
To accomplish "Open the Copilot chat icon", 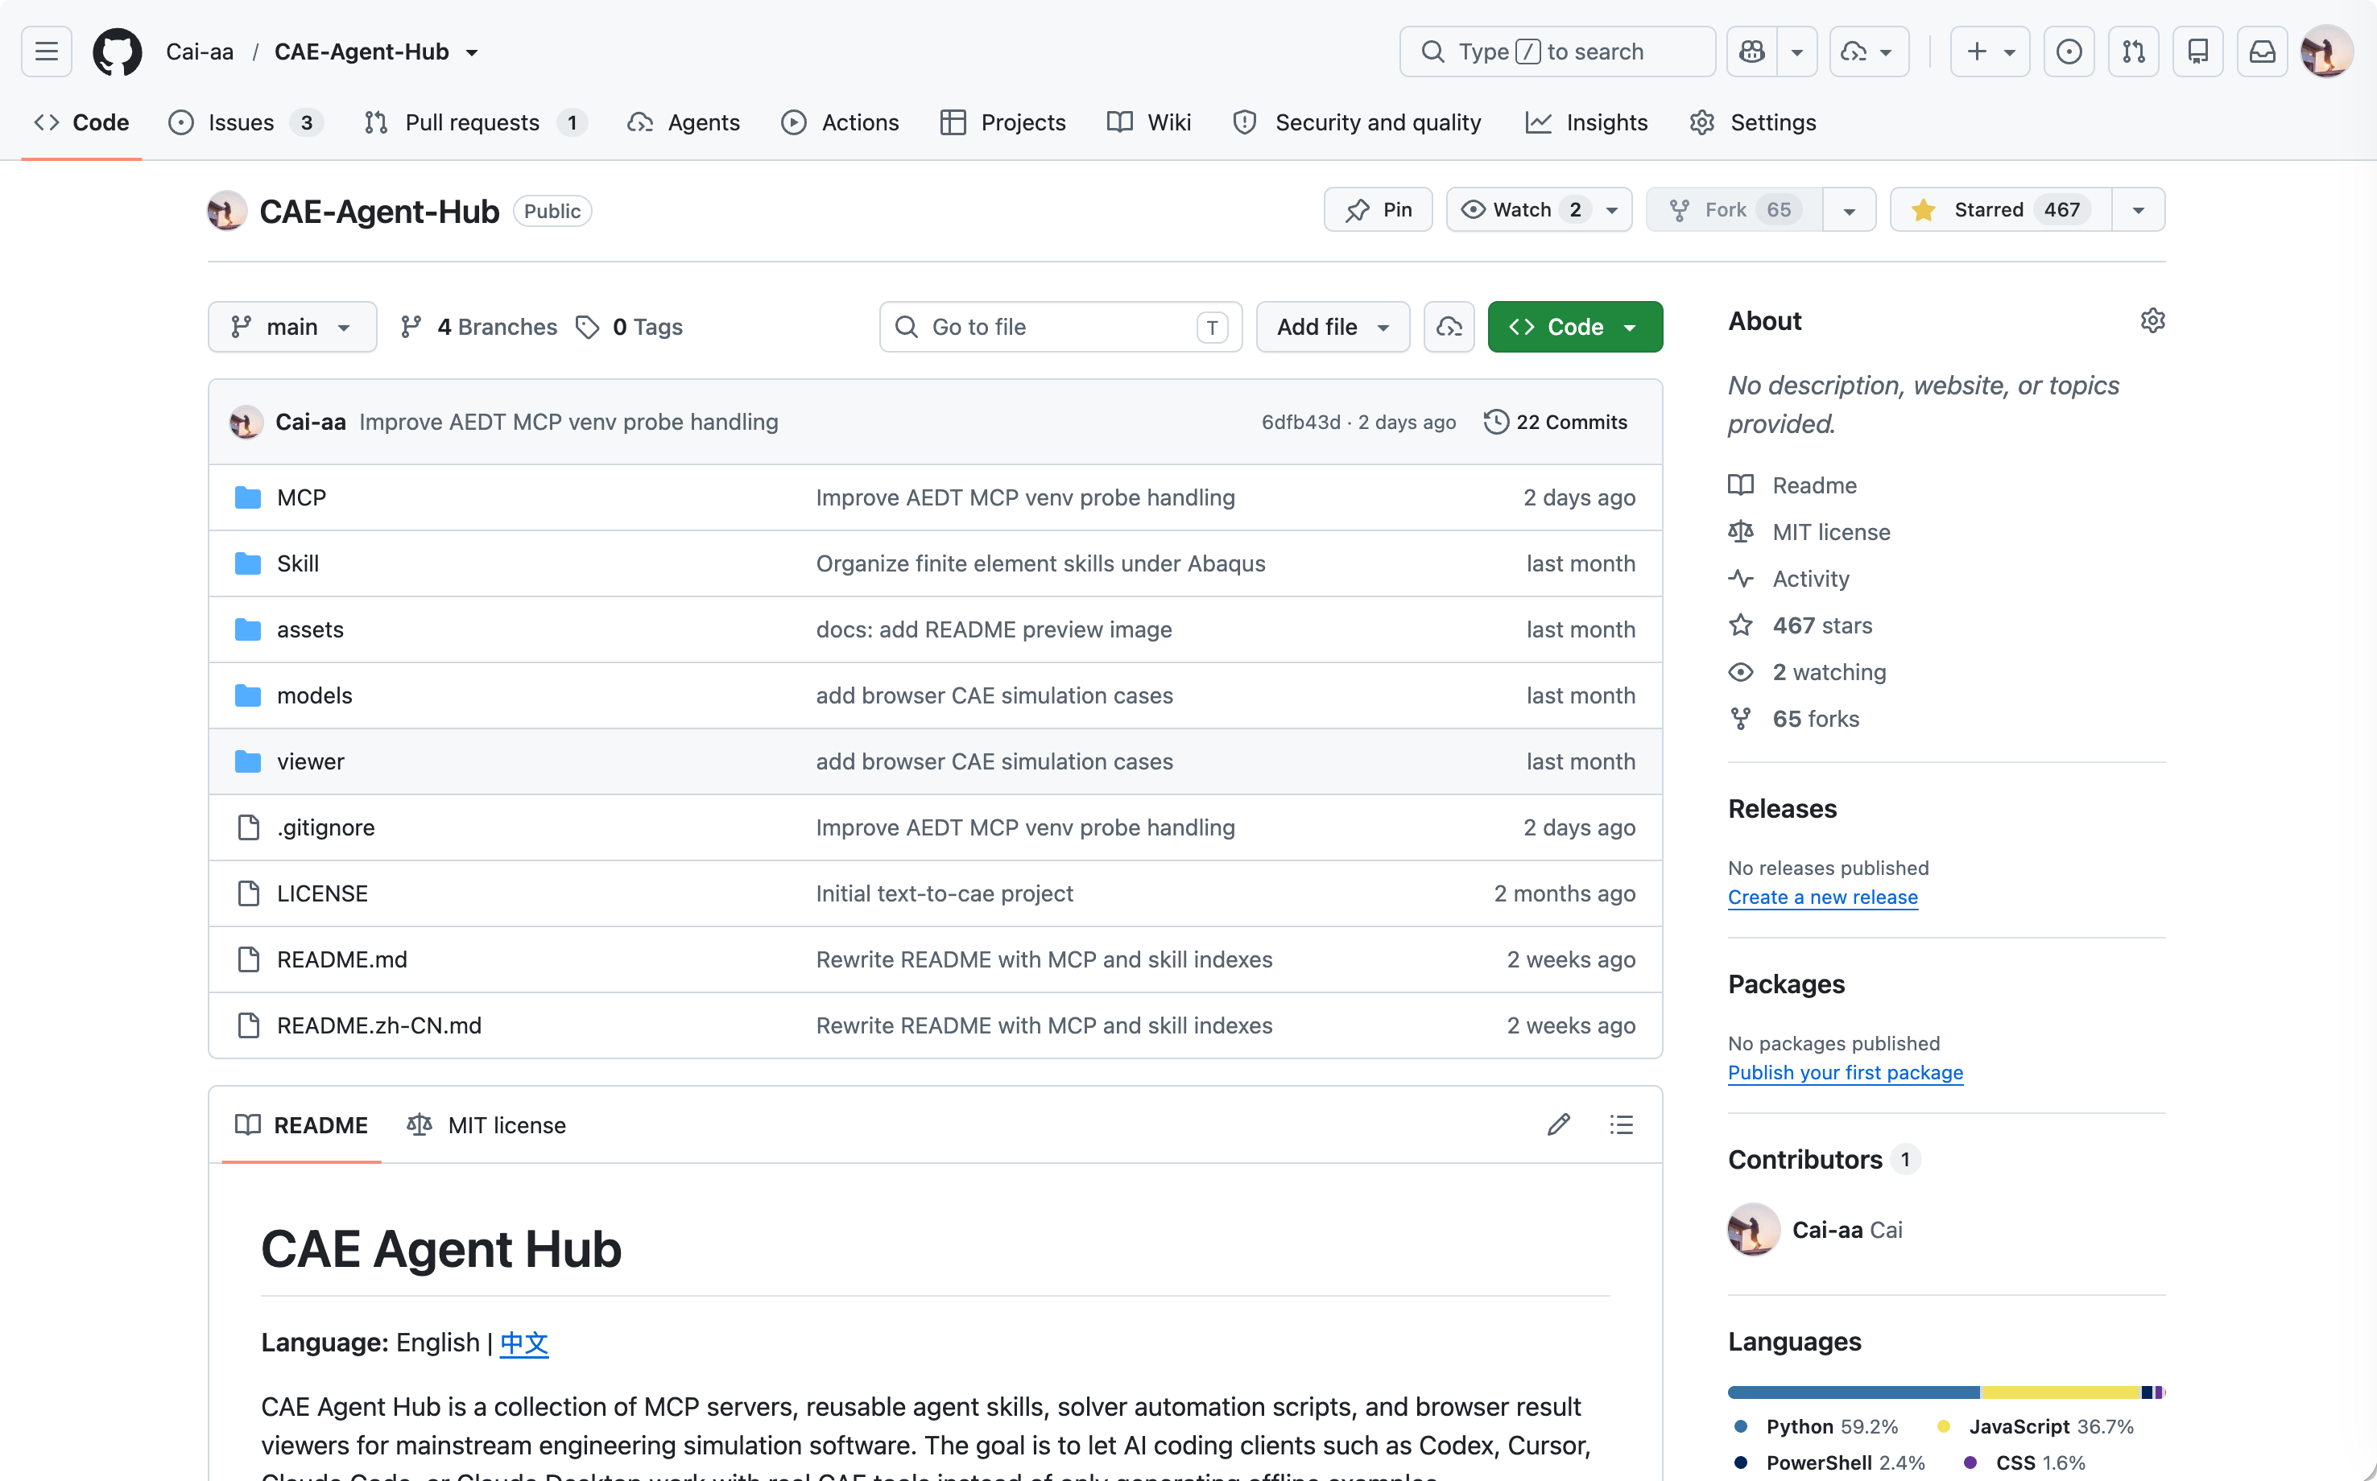I will (1752, 51).
